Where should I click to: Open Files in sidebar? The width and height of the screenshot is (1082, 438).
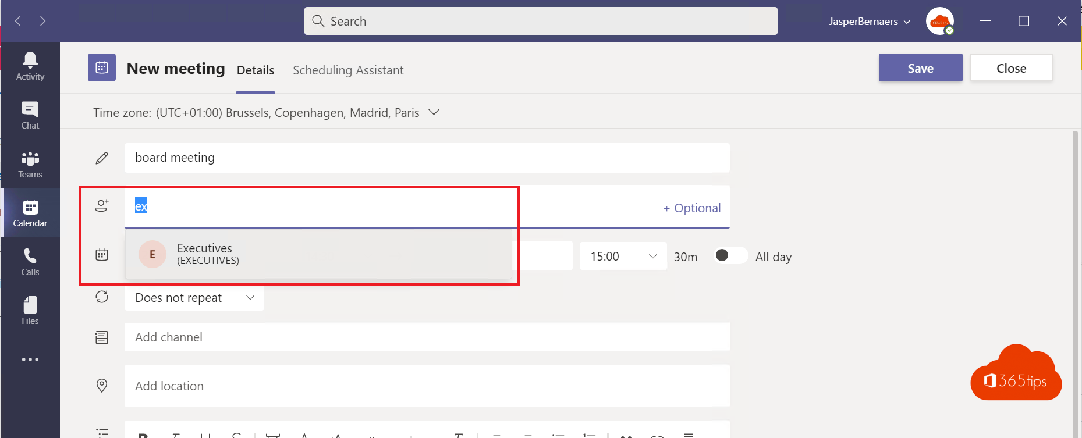[30, 311]
